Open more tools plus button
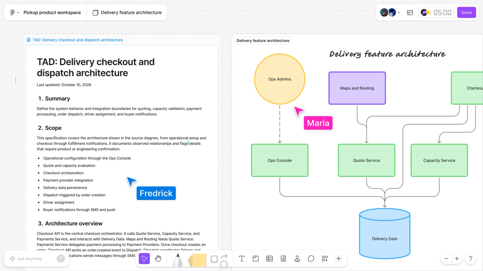Screen dimensions: 483x271 point(339,259)
